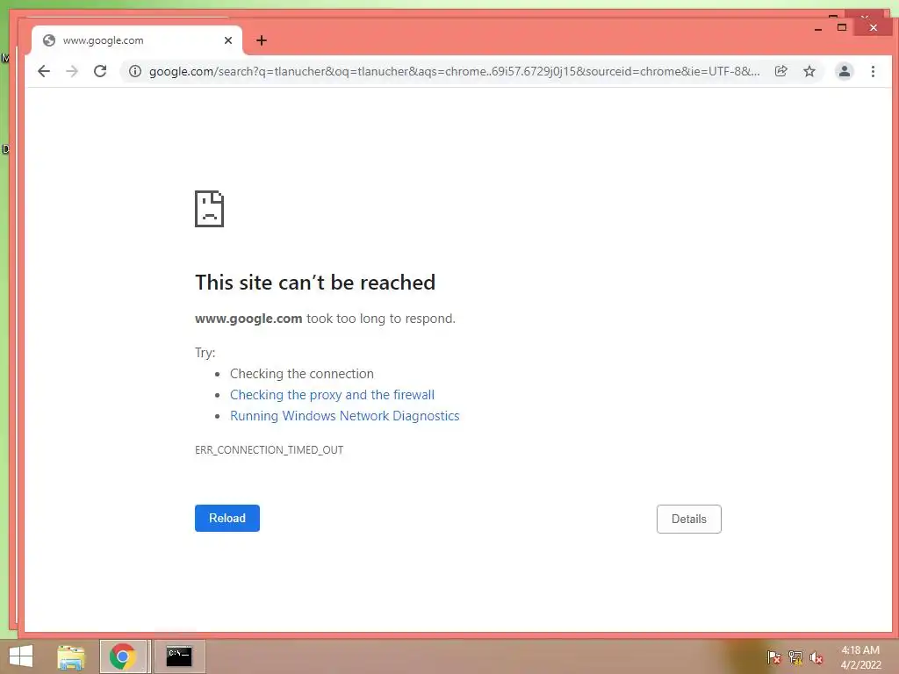This screenshot has width=899, height=674.
Task: Click ERR_CONNECTION_TIMED_OUT error code text
Action: [269, 450]
